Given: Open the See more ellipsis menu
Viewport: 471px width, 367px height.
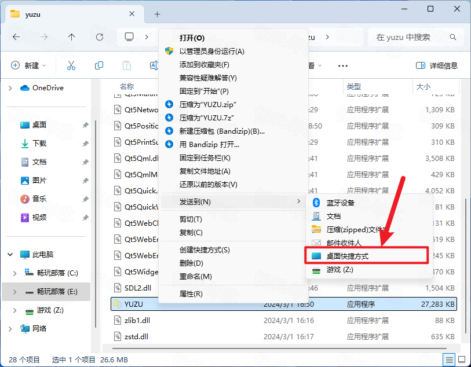Looking at the screenshot, I should pyautogui.click(x=343, y=66).
